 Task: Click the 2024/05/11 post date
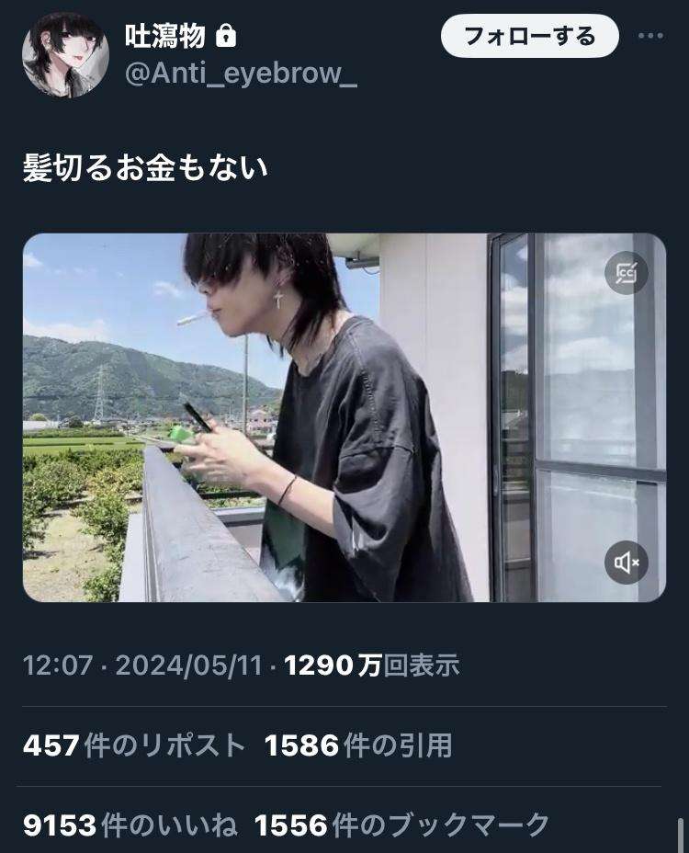point(188,665)
